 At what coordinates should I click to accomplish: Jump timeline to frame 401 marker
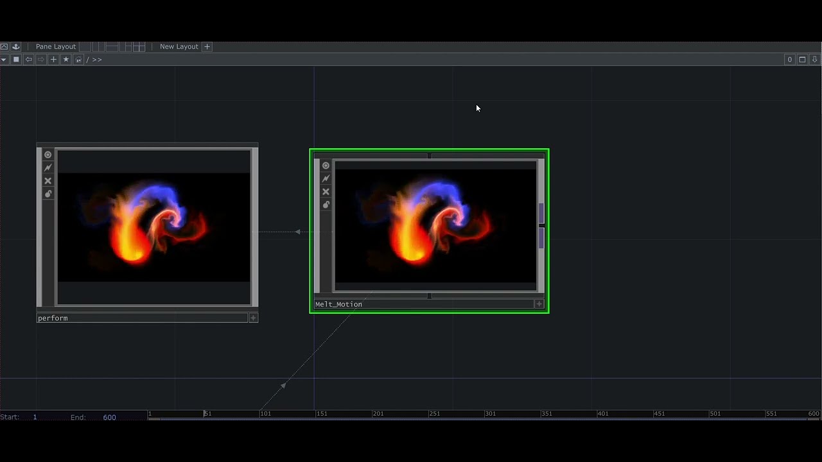[602, 414]
